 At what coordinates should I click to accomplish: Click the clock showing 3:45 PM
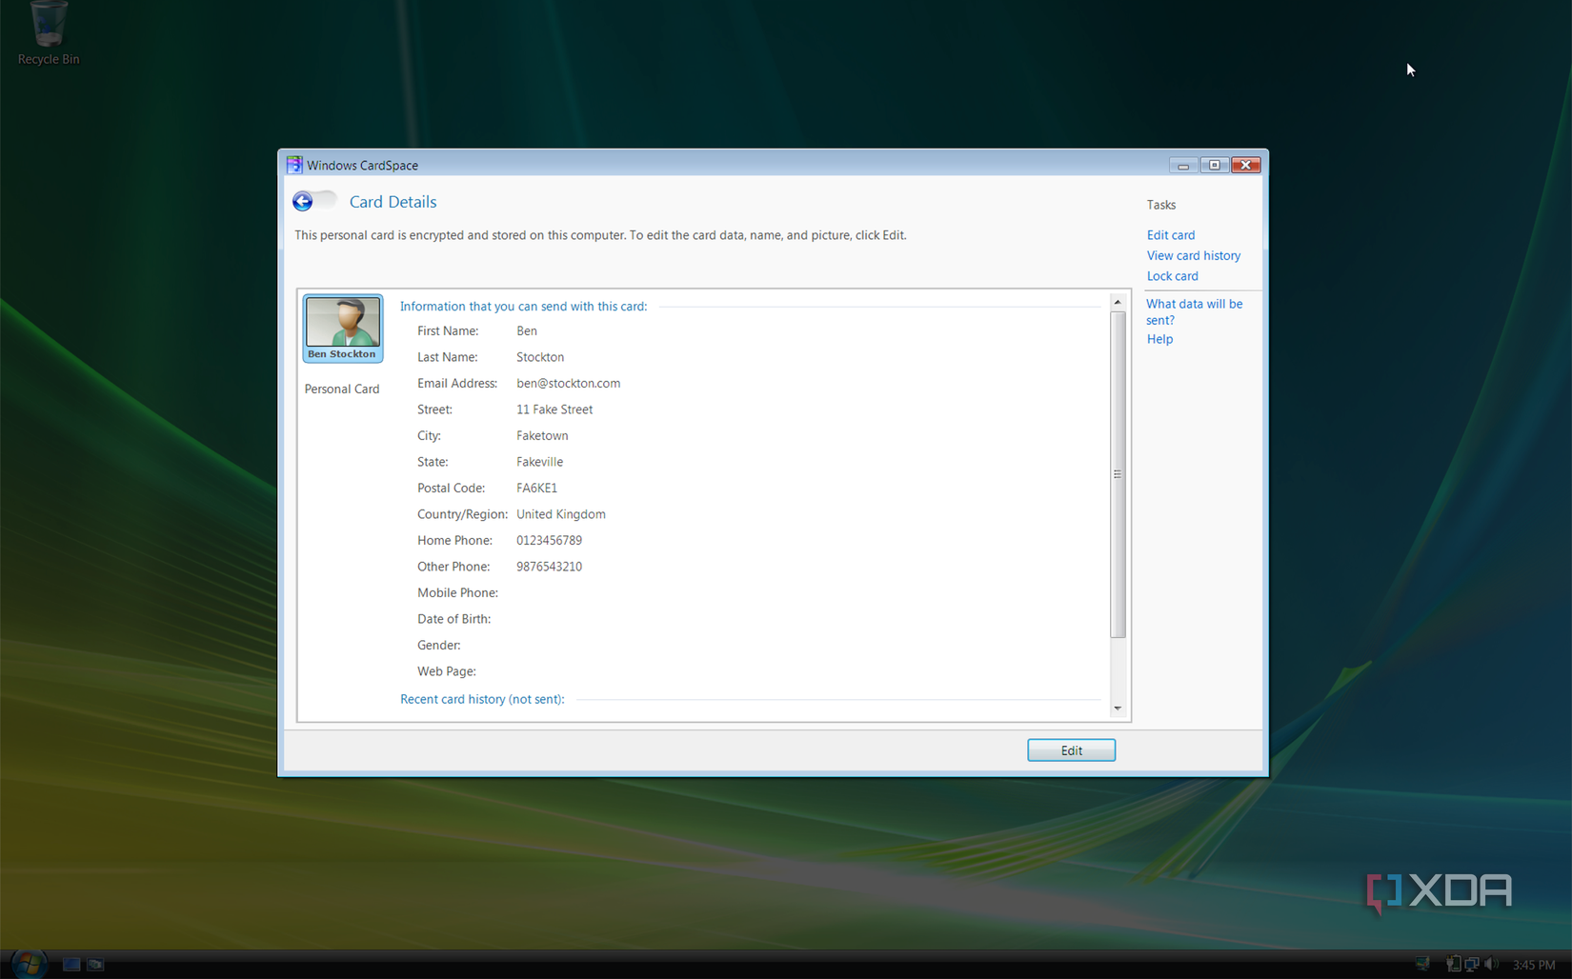click(x=1533, y=964)
